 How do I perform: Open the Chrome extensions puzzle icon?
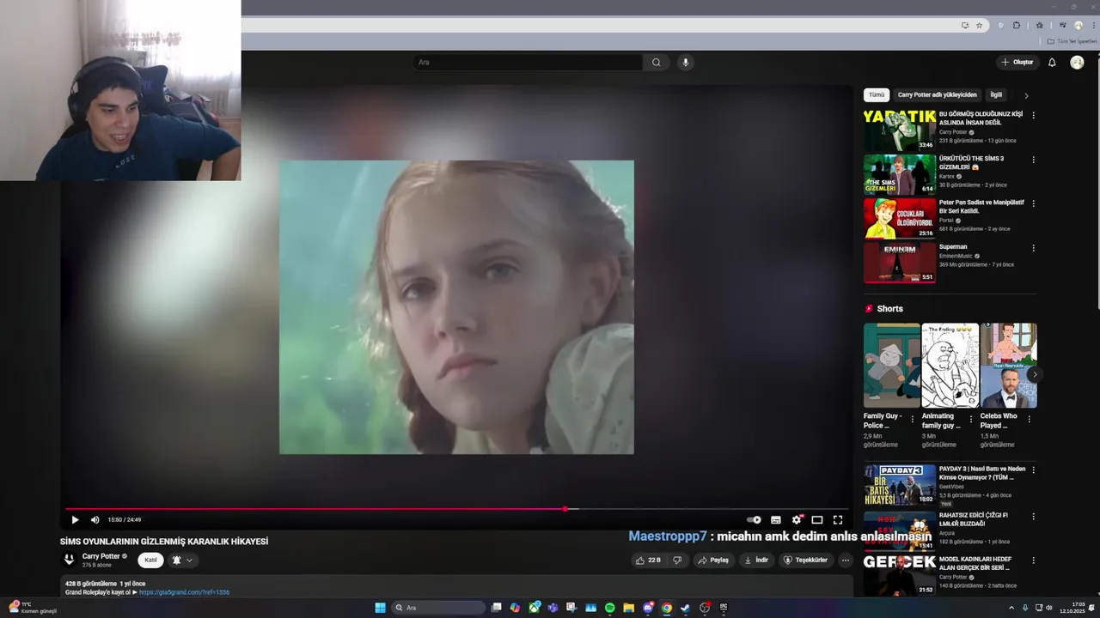[x=1017, y=26]
